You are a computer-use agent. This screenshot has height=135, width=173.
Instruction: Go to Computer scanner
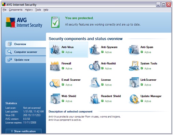pos(26,52)
